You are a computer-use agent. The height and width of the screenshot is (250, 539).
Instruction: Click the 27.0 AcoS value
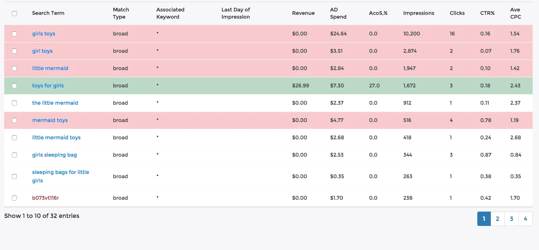[375, 86]
